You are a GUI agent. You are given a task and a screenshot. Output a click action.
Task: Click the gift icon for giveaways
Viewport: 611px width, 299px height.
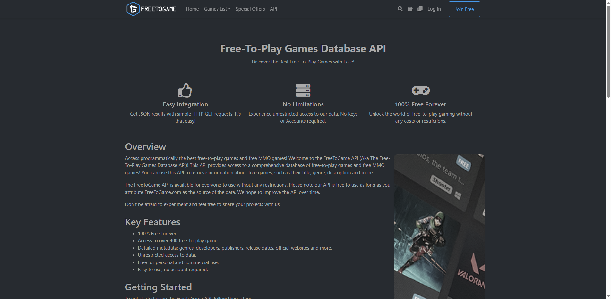pyautogui.click(x=410, y=9)
